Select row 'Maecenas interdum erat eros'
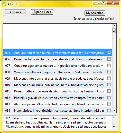121x133 pixels. click(58, 78)
